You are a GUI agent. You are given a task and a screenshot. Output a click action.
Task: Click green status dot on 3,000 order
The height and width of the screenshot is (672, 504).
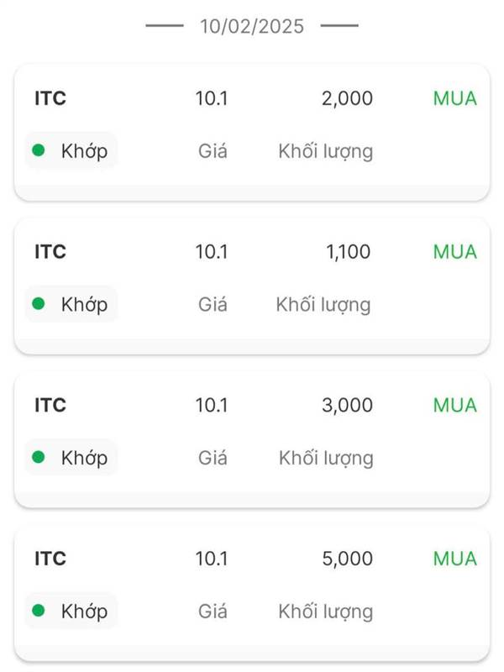(39, 457)
